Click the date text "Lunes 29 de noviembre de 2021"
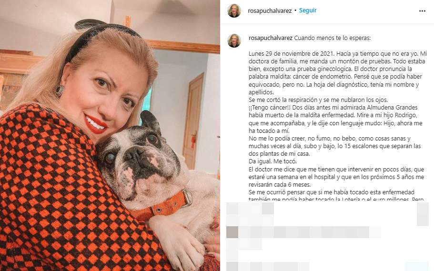This screenshot has height=271, width=434. point(288,53)
